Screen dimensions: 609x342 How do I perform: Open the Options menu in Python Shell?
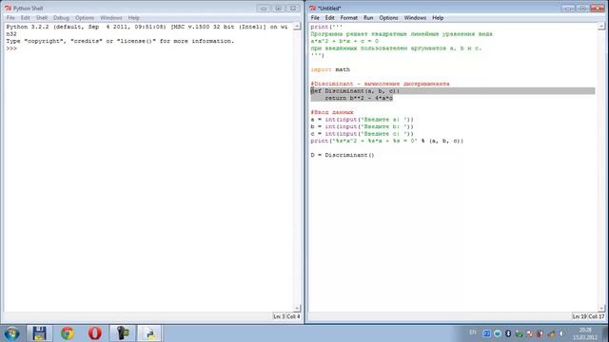[85, 18]
